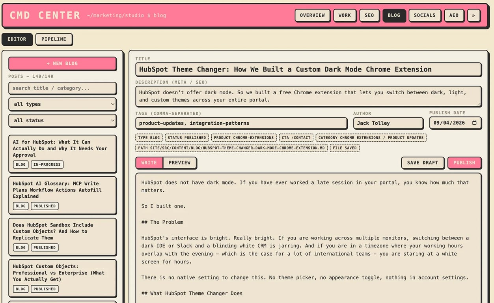Click the '## What HubSpot Theme Changer Does' line
Image resolution: width=494 pixels, height=303 pixels.
click(192, 293)
